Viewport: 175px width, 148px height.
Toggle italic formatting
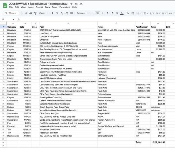pyautogui.click(x=112, y=13)
